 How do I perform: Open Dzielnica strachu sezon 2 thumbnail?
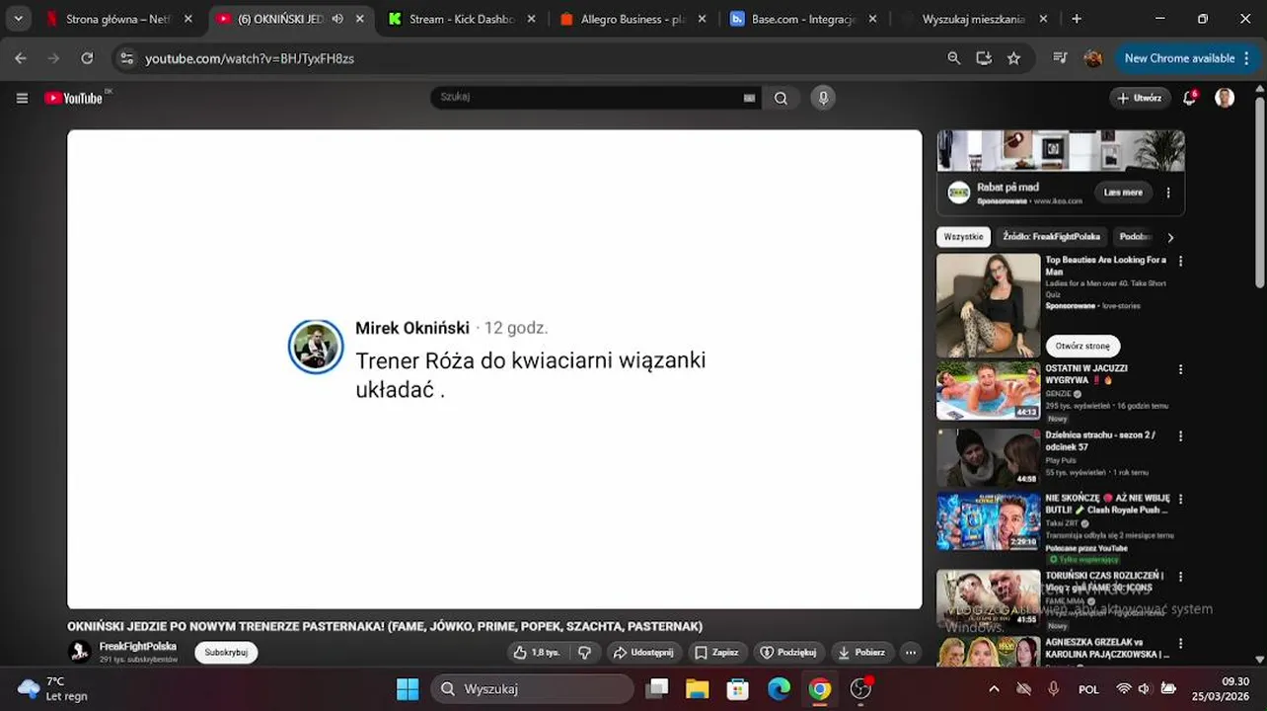click(x=989, y=456)
